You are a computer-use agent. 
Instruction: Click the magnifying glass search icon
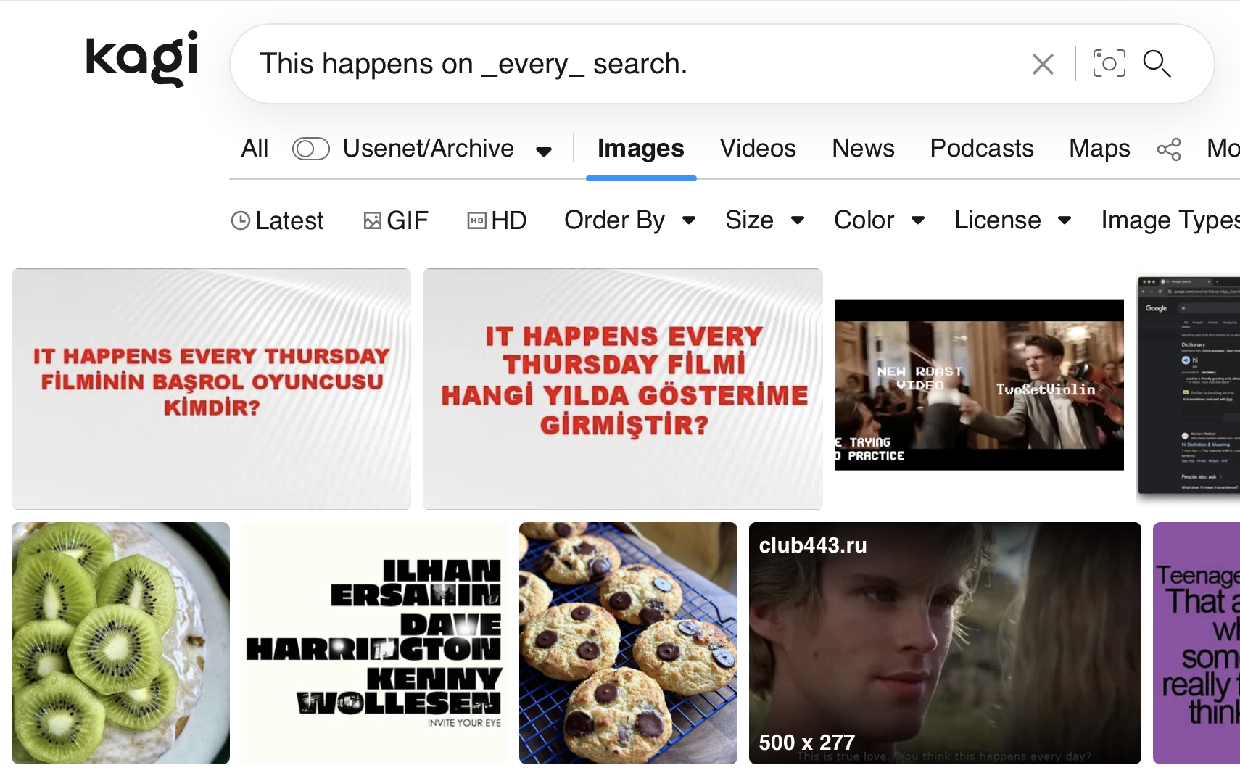1157,64
